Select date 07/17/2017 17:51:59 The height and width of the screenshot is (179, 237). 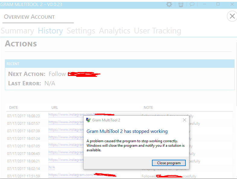(x=24, y=176)
